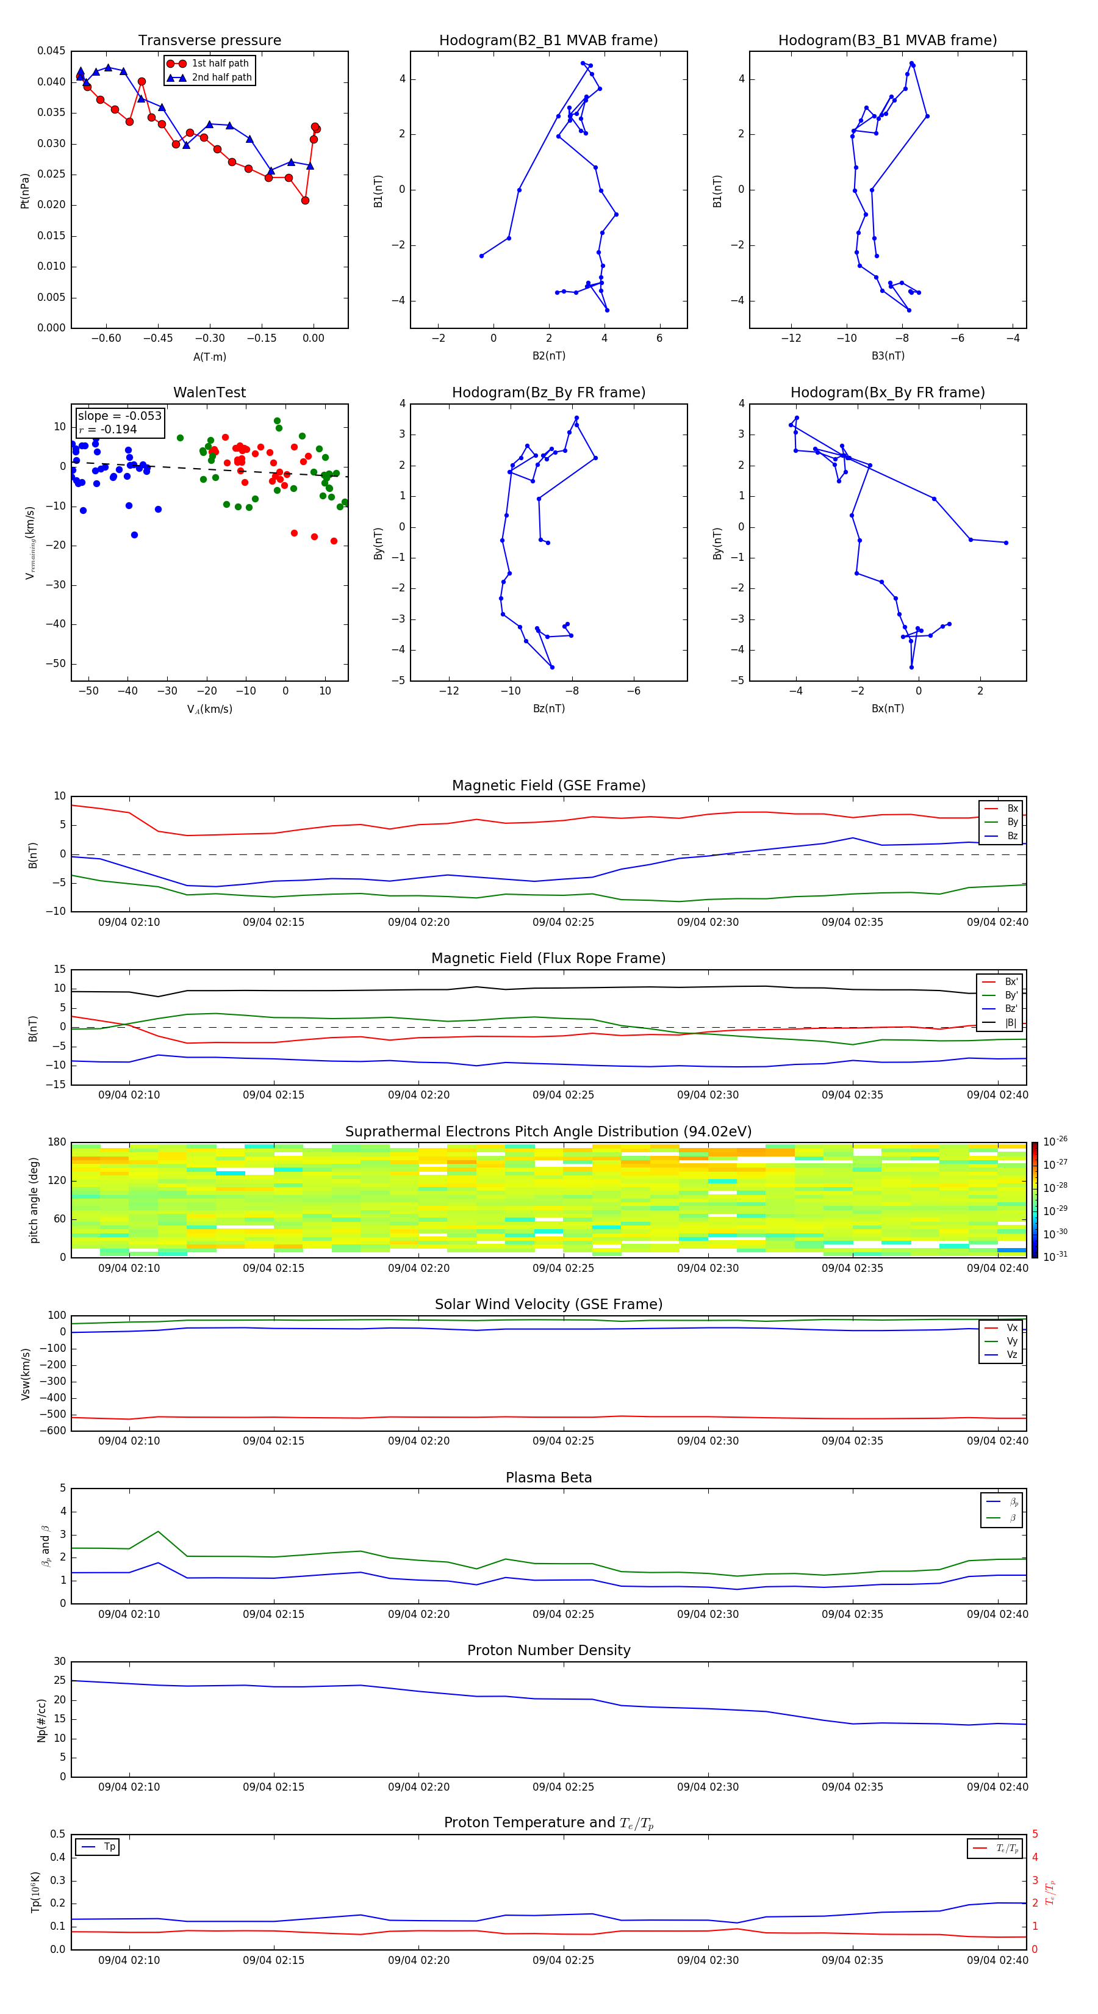Click the 'B3(nT)' x-axis label

click(x=888, y=356)
